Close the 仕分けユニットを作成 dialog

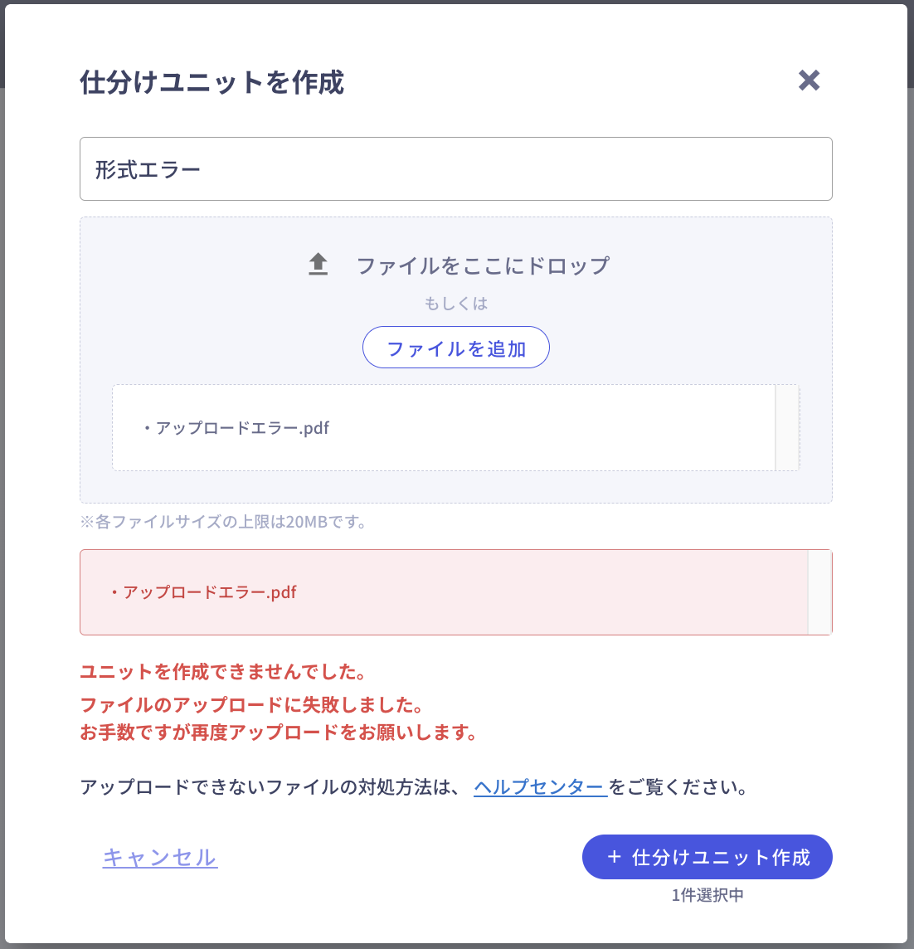tap(809, 80)
